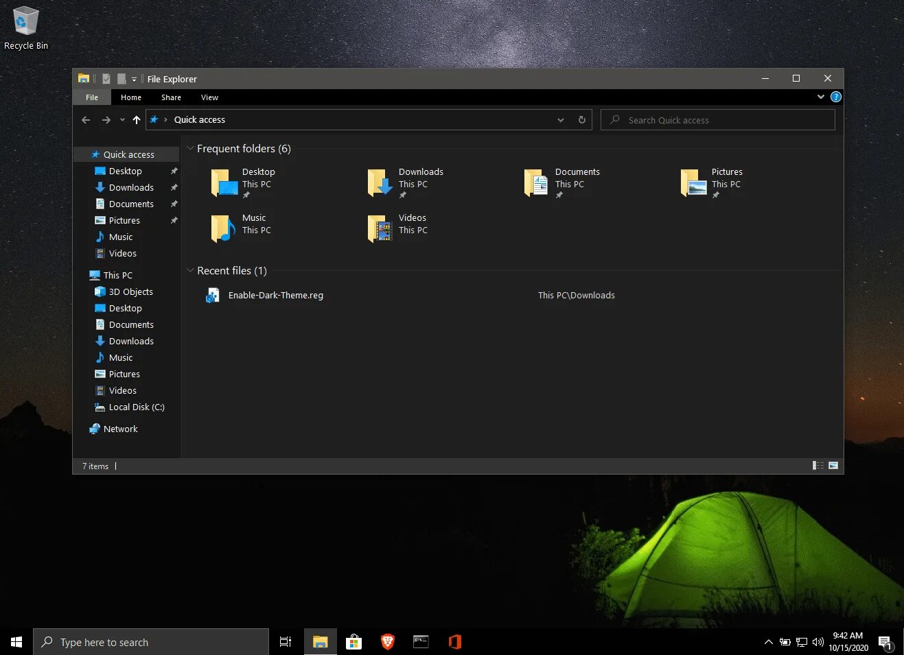904x655 pixels.
Task: Select the Pictures frequent folder icon
Action: [x=693, y=182]
